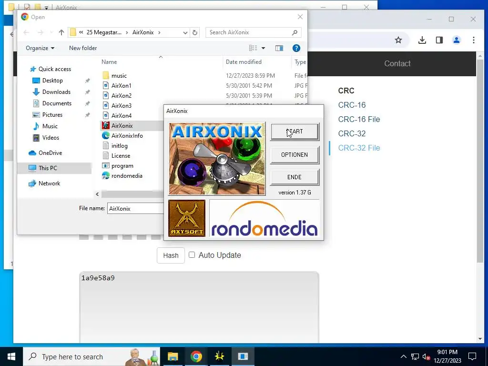Toggle the preview pane icon

[x=279, y=48]
